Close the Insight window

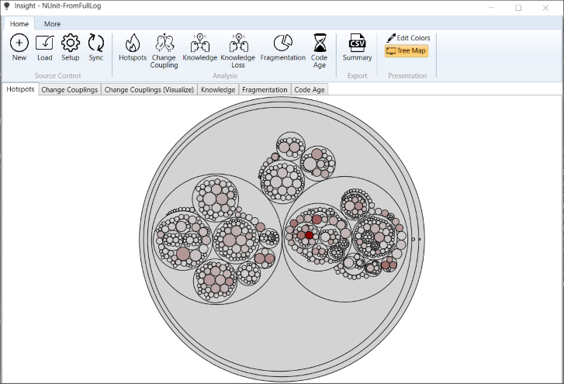(545, 8)
